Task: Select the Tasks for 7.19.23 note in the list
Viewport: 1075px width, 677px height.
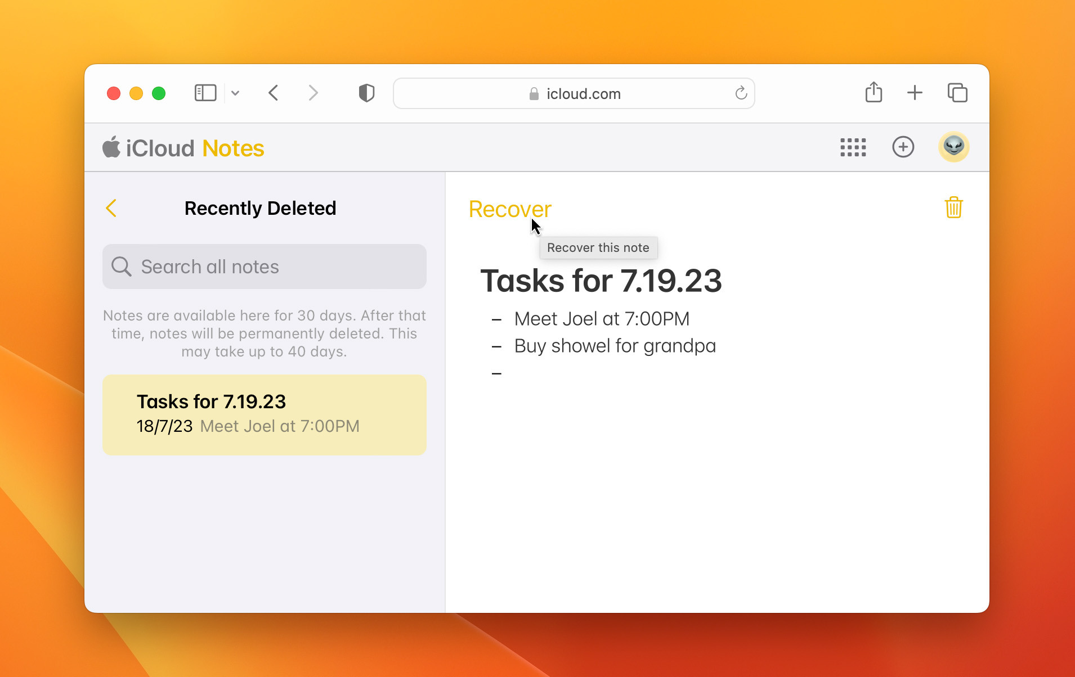Action: pos(265,414)
